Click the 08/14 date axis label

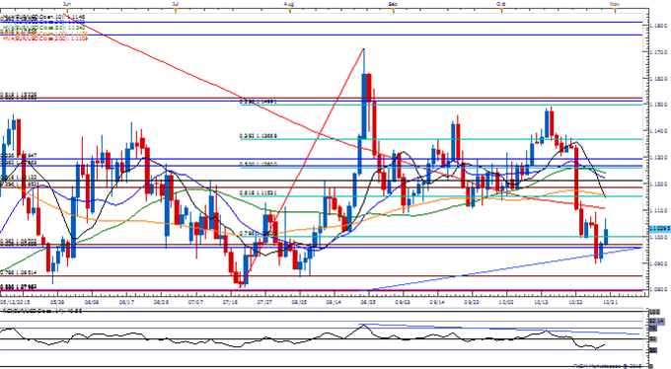coord(334,301)
